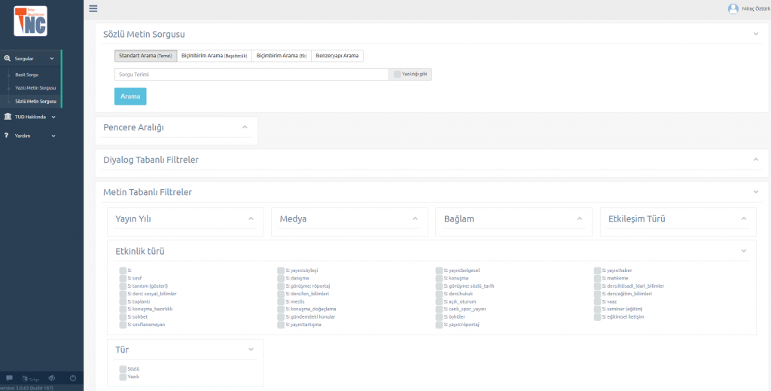This screenshot has width=771, height=391.
Task: Expand the Diyalog Tabanlı Filtreler section
Action: (756, 160)
